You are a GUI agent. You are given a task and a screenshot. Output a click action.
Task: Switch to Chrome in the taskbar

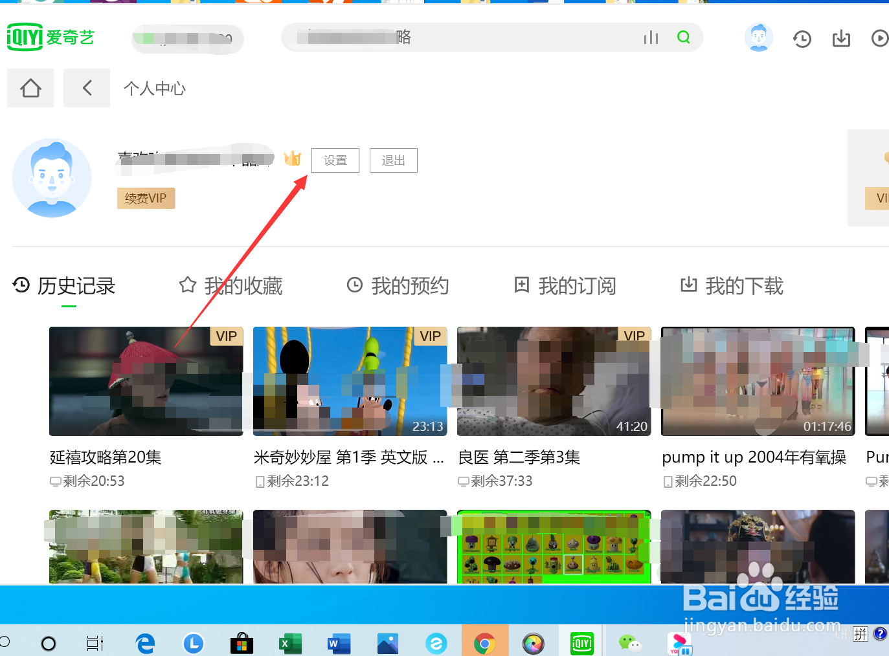pos(485,643)
